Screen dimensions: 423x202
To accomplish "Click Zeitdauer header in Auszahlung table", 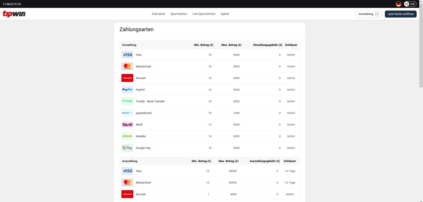I will click(x=290, y=161).
